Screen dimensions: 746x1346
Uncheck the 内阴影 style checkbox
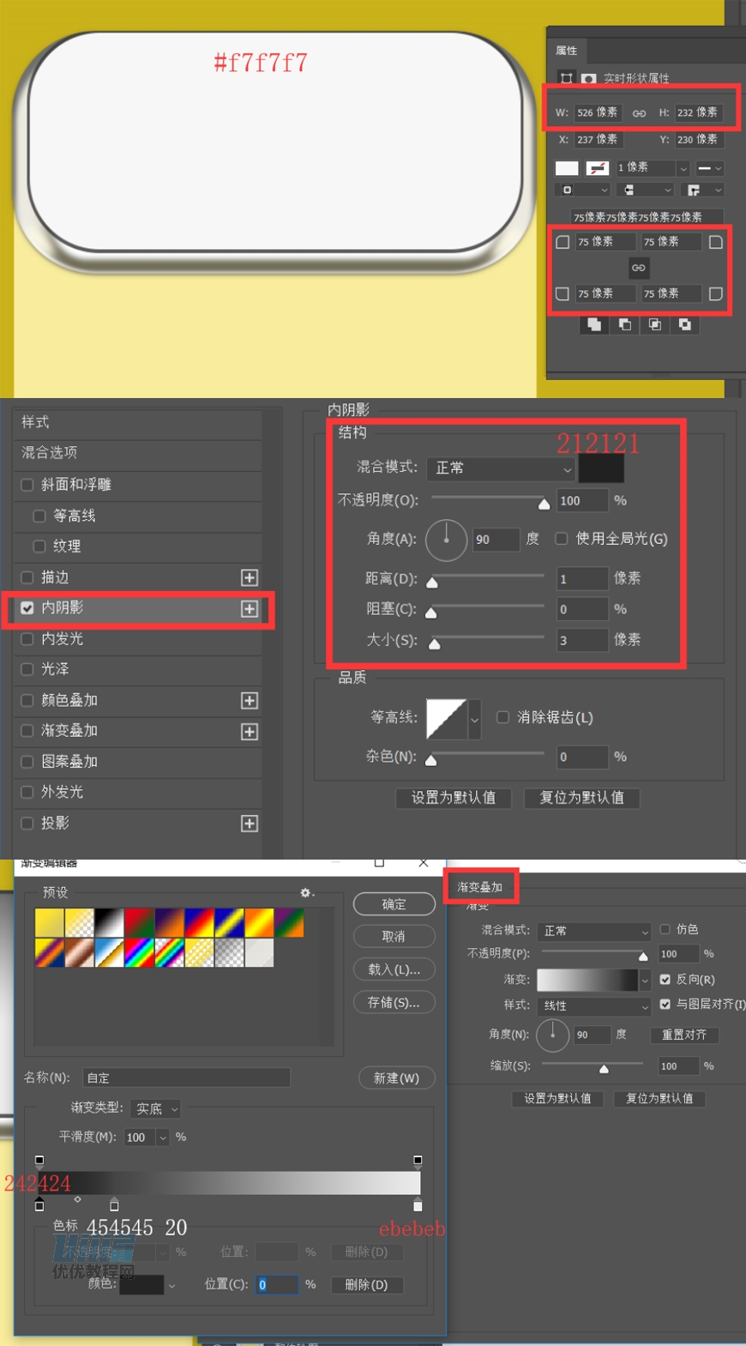pos(27,607)
